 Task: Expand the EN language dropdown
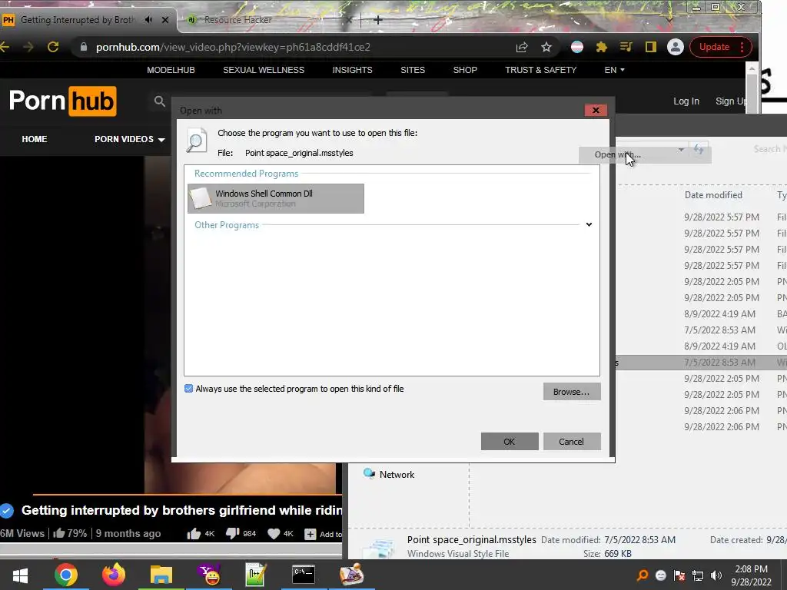point(614,70)
